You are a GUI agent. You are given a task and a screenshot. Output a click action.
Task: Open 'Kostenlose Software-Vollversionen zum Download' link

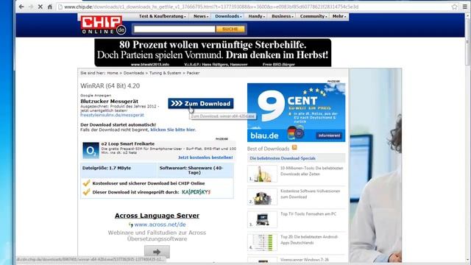310,194
